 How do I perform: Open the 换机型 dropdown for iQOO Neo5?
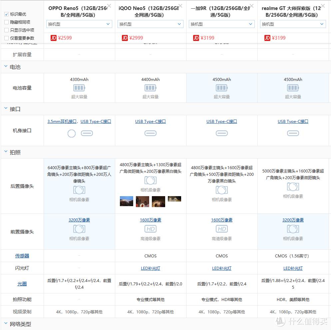click(x=150, y=24)
